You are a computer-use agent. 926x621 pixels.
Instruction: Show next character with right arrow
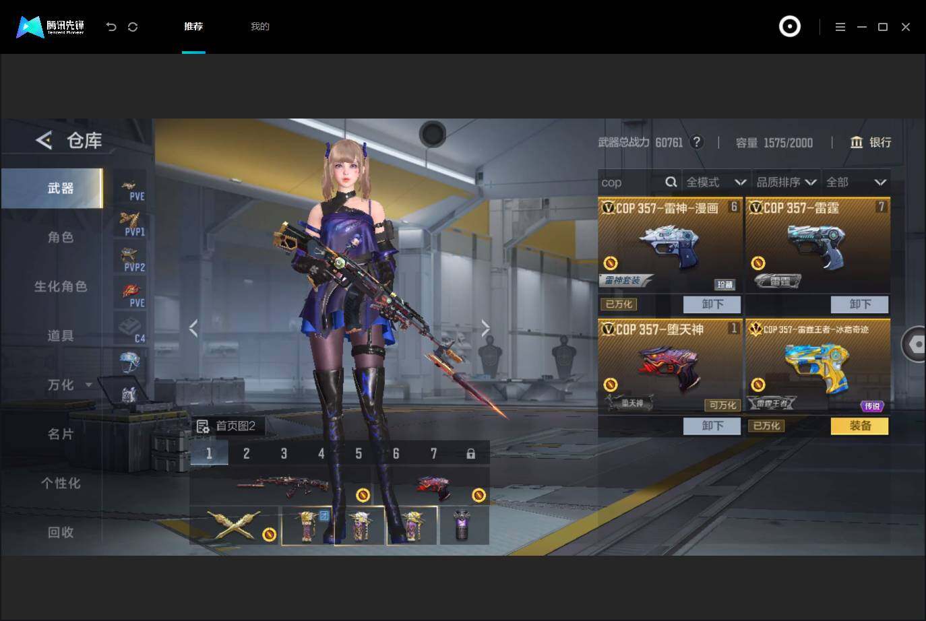486,328
